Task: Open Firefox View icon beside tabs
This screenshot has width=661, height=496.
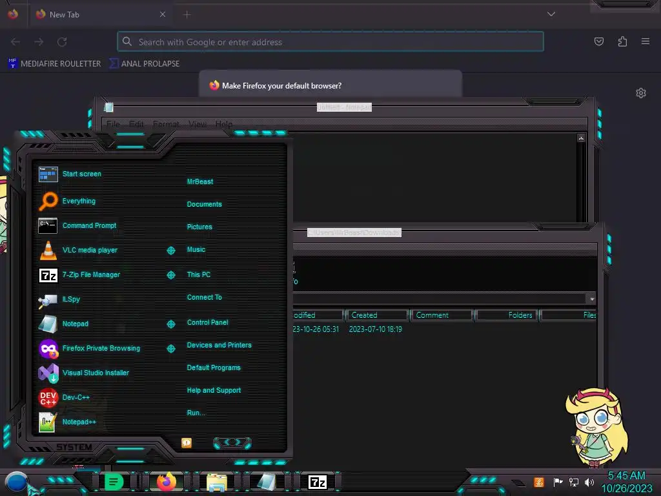Action: 13,14
